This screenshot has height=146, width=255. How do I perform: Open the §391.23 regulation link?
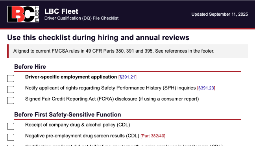[206, 88]
